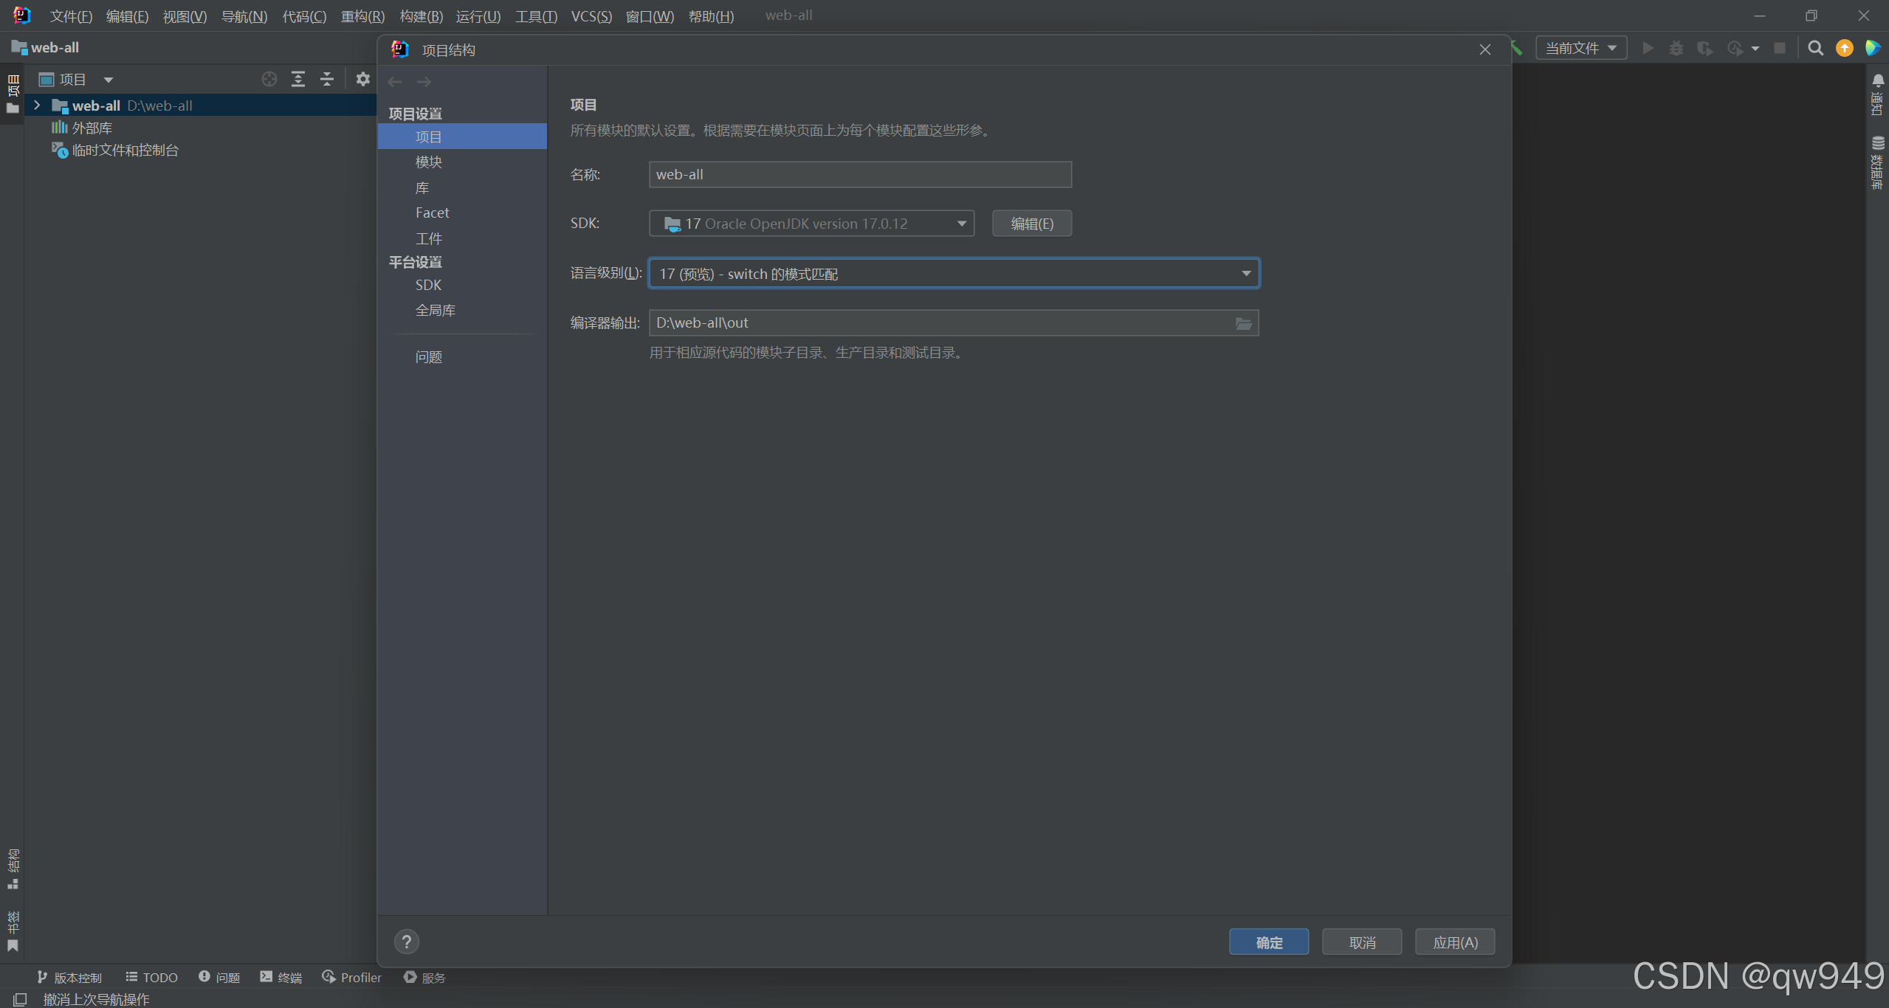This screenshot has width=1889, height=1008.
Task: Open the 构建(B) menu
Action: (421, 16)
